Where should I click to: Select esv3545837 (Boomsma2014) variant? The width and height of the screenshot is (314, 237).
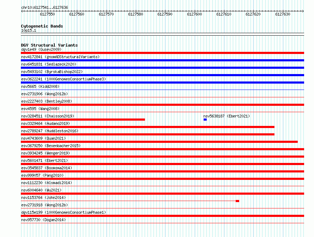coord(47,168)
